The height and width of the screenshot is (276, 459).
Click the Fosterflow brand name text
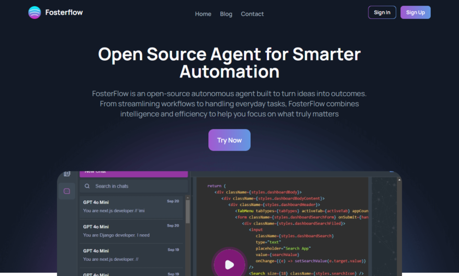(64, 12)
